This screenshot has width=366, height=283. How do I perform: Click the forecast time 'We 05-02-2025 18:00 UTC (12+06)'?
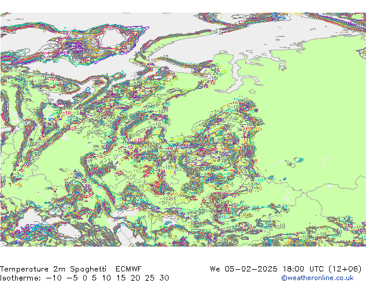(x=286, y=269)
